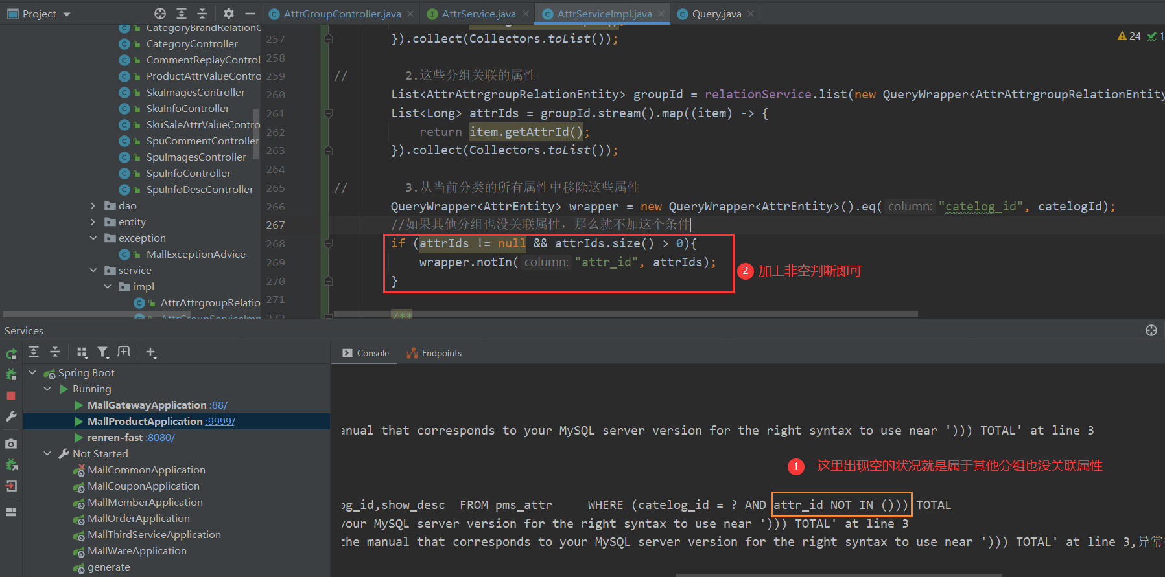Stop the running service red square
The image size is (1165, 577).
(11, 396)
